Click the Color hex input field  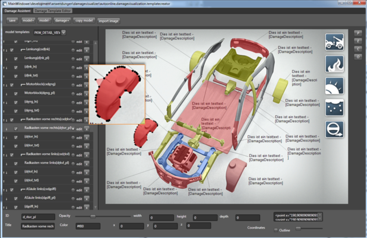pyautogui.click(x=88, y=226)
